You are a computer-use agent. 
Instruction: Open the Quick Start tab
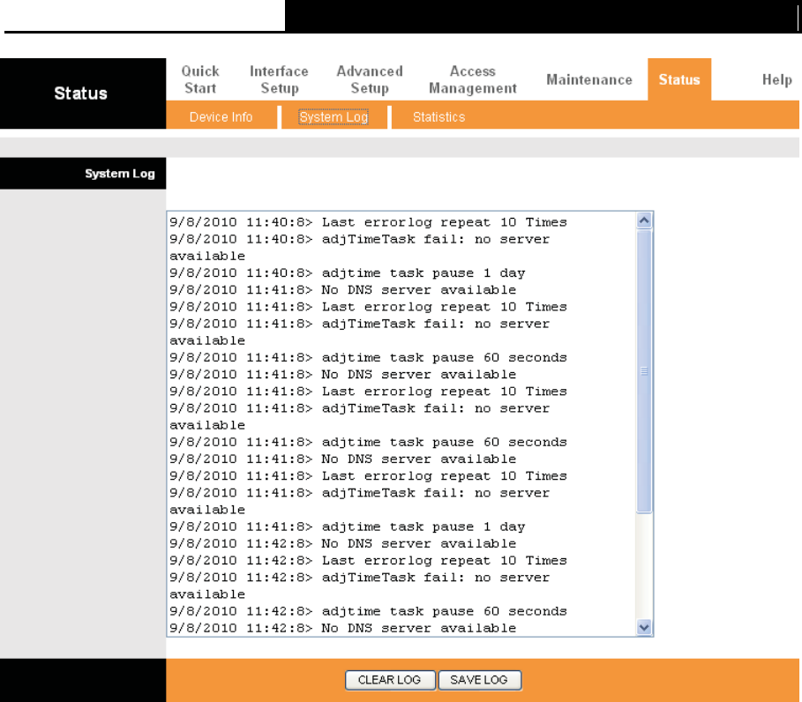(x=200, y=79)
